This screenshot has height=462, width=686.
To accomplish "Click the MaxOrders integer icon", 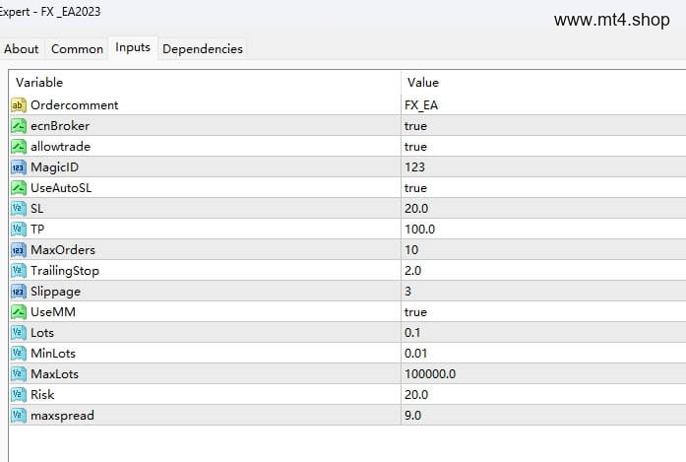I will click(x=19, y=250).
